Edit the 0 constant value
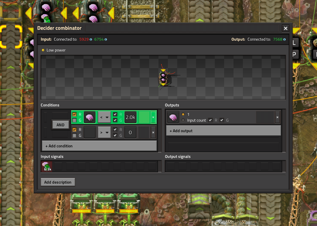The width and height of the screenshot is (317, 226). point(130,132)
